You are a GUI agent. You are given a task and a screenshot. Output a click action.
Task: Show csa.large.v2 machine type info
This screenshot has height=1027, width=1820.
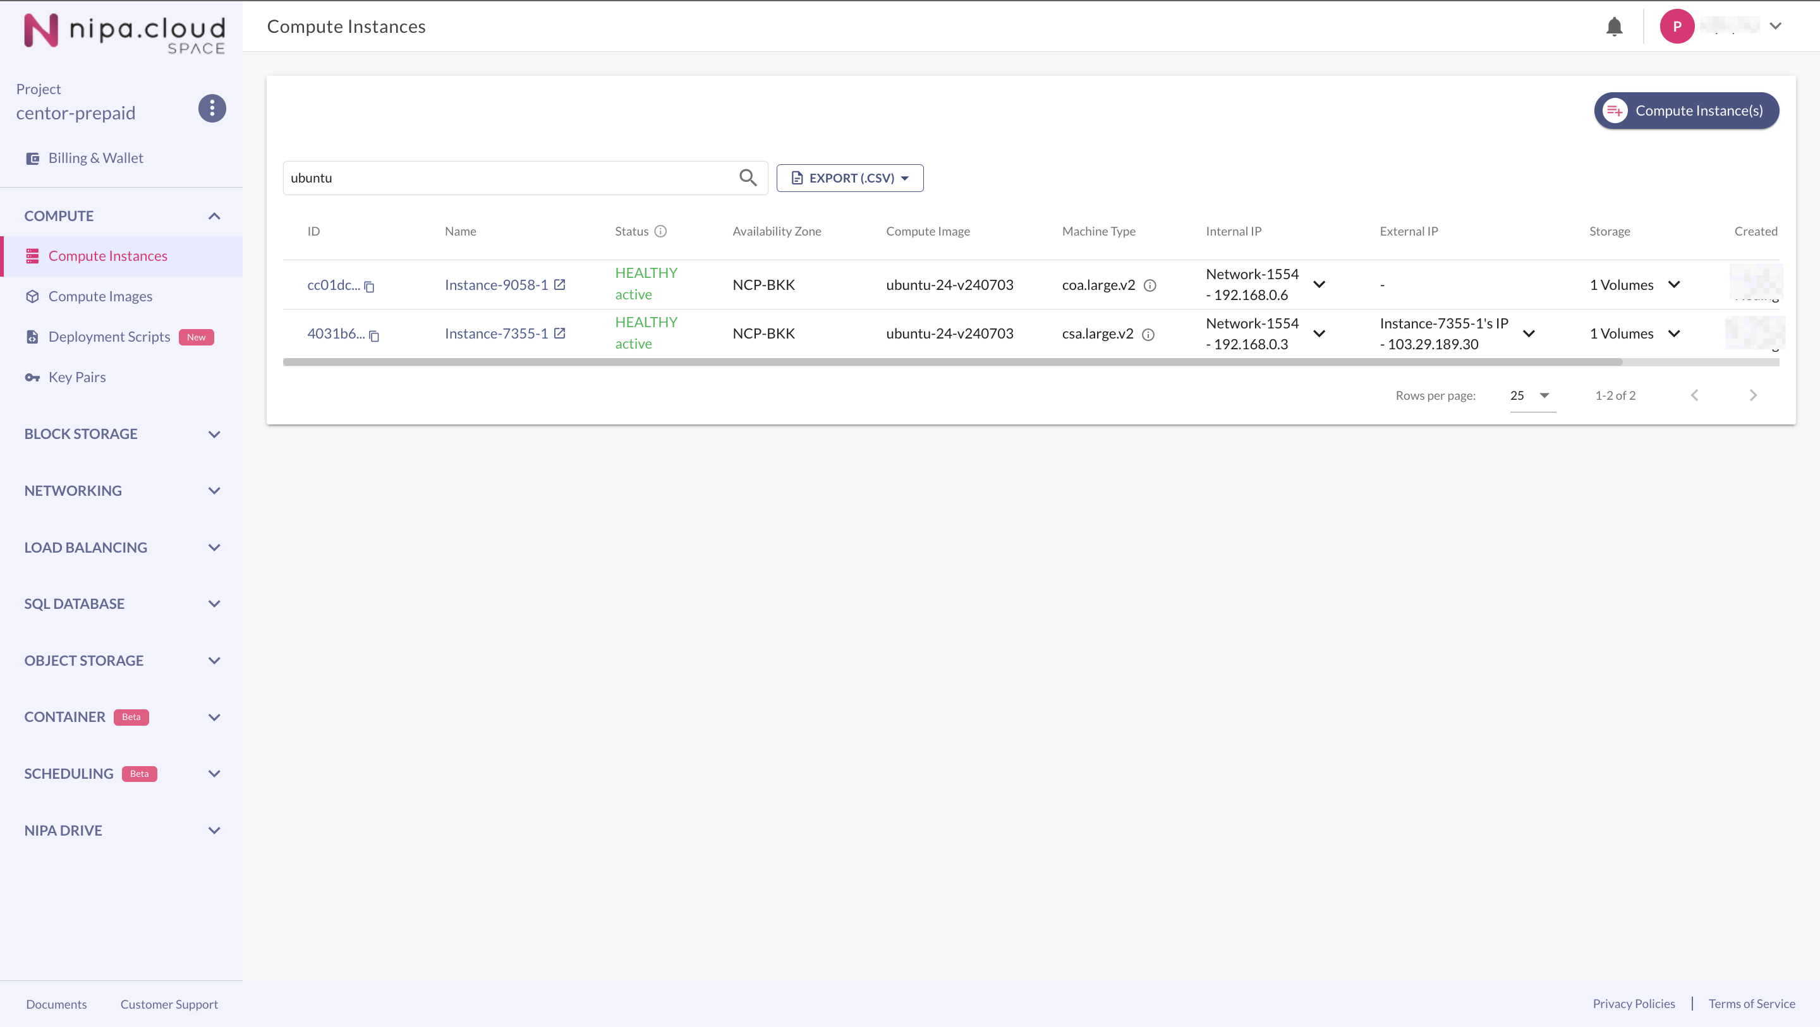[x=1148, y=335]
